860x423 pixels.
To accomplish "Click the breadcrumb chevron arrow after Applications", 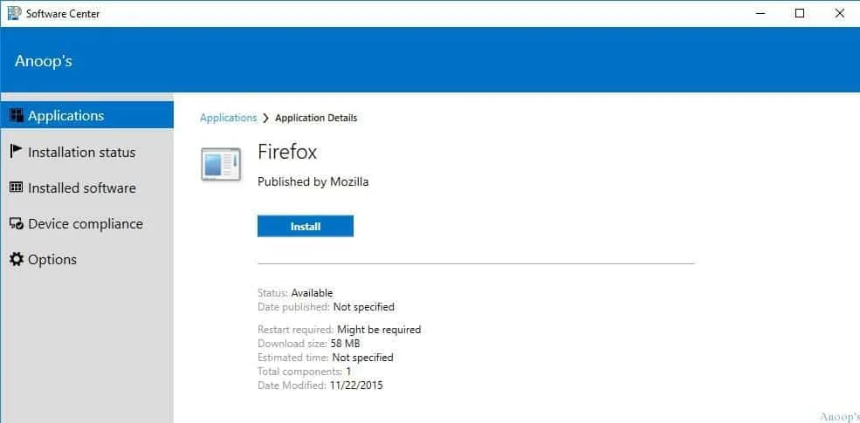I will point(265,119).
